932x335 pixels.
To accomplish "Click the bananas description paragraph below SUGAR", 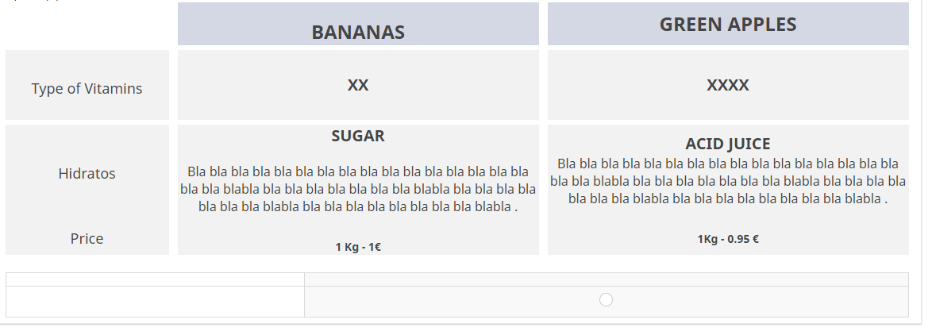I will [x=358, y=189].
